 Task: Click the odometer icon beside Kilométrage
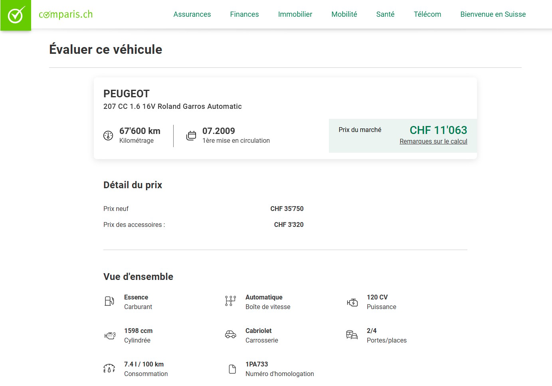point(108,136)
